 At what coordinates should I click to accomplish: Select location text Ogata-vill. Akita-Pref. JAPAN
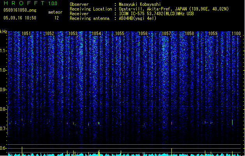[x=153, y=9]
